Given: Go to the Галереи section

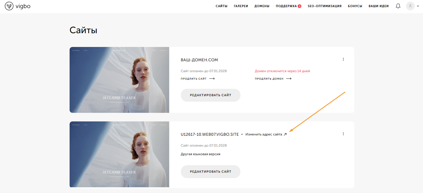Looking at the screenshot, I should 241,6.
